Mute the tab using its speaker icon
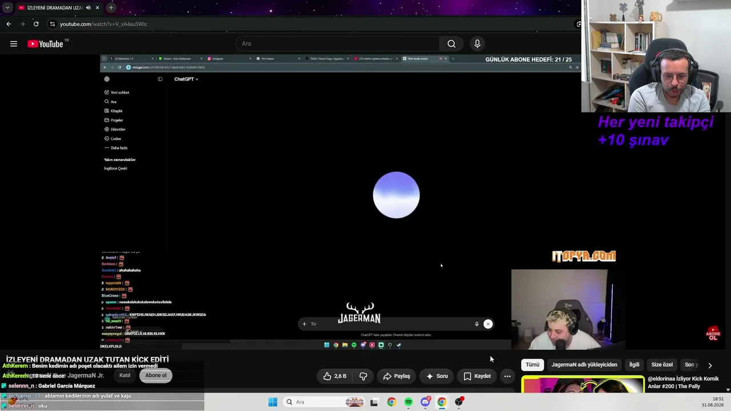The image size is (731, 411). (88, 8)
